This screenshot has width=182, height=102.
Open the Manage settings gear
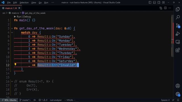coord(177,94)
